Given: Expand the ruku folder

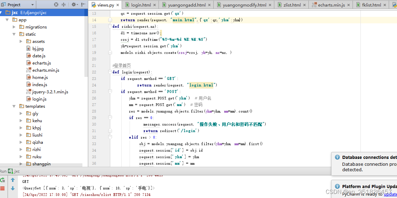Looking at the screenshot, I should pyautogui.click(x=21, y=156).
